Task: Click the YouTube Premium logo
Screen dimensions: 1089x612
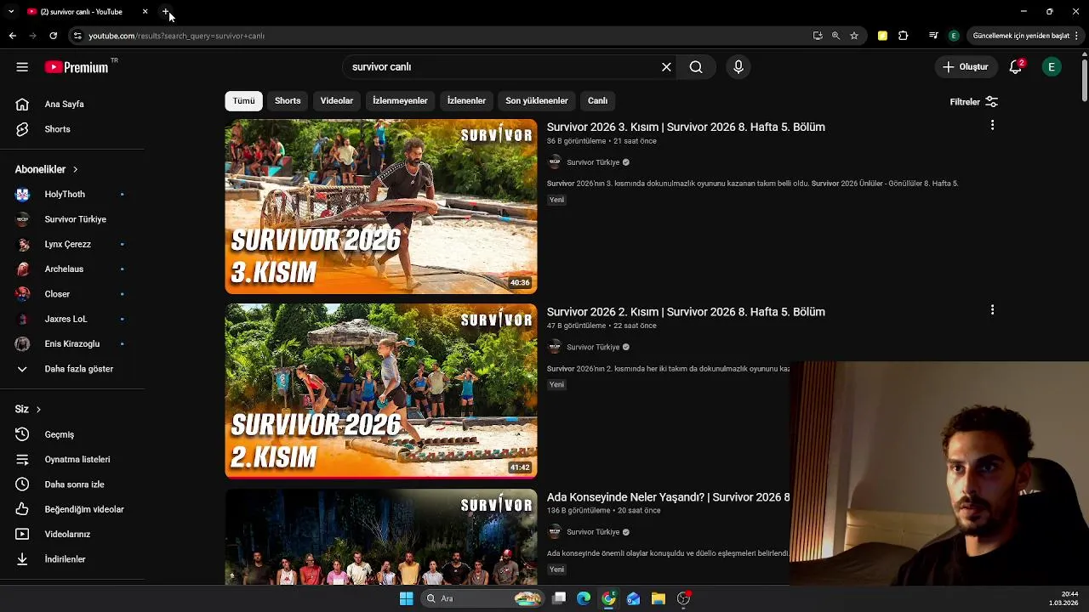Action: (77, 67)
